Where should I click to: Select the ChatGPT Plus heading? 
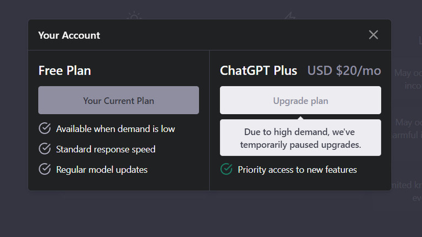click(x=259, y=71)
